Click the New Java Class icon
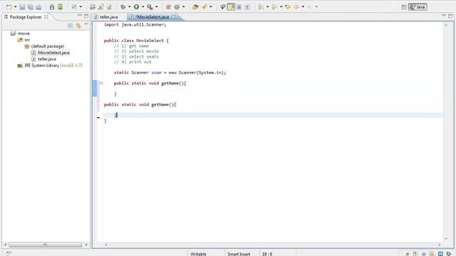The width and height of the screenshot is (456, 256). pos(177,6)
